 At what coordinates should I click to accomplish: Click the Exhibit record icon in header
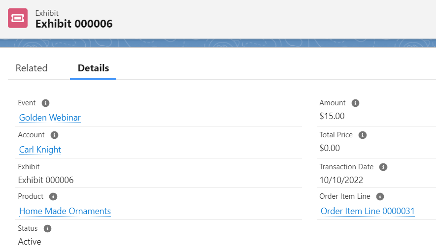click(x=18, y=18)
